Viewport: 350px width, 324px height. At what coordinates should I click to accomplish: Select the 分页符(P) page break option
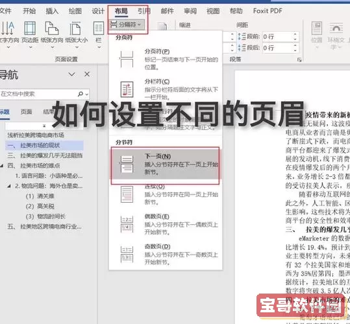(166, 59)
